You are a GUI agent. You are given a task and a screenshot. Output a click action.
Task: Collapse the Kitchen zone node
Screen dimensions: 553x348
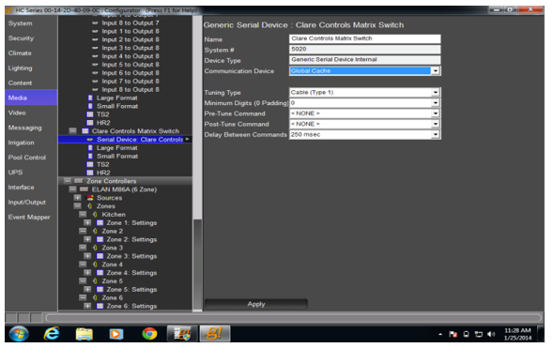(x=83, y=215)
